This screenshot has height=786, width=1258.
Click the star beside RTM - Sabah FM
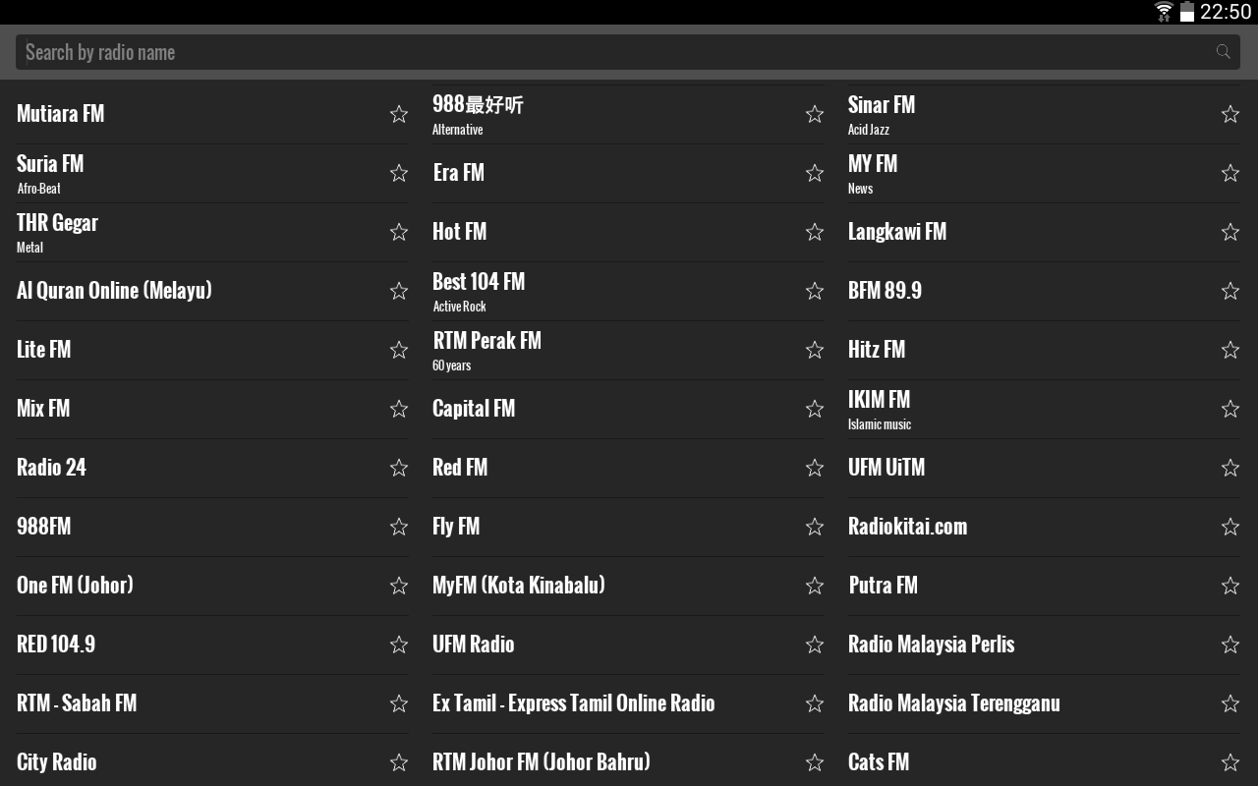click(x=399, y=703)
